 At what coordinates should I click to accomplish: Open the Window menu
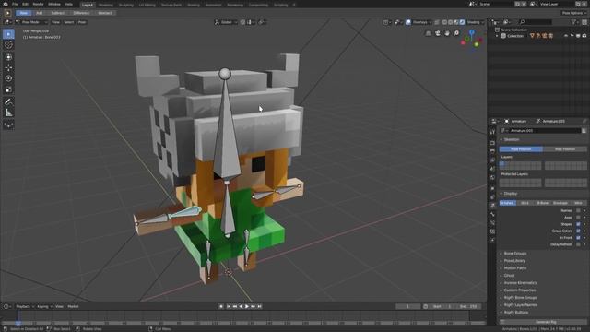[x=54, y=4]
